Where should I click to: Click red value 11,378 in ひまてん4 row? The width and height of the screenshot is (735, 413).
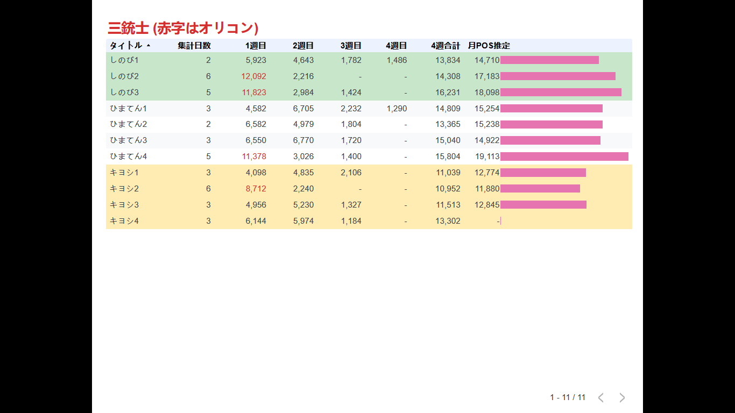tap(254, 156)
